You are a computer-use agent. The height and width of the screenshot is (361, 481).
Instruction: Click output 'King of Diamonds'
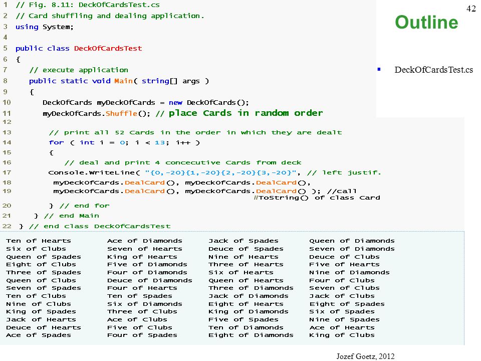(x=249, y=311)
